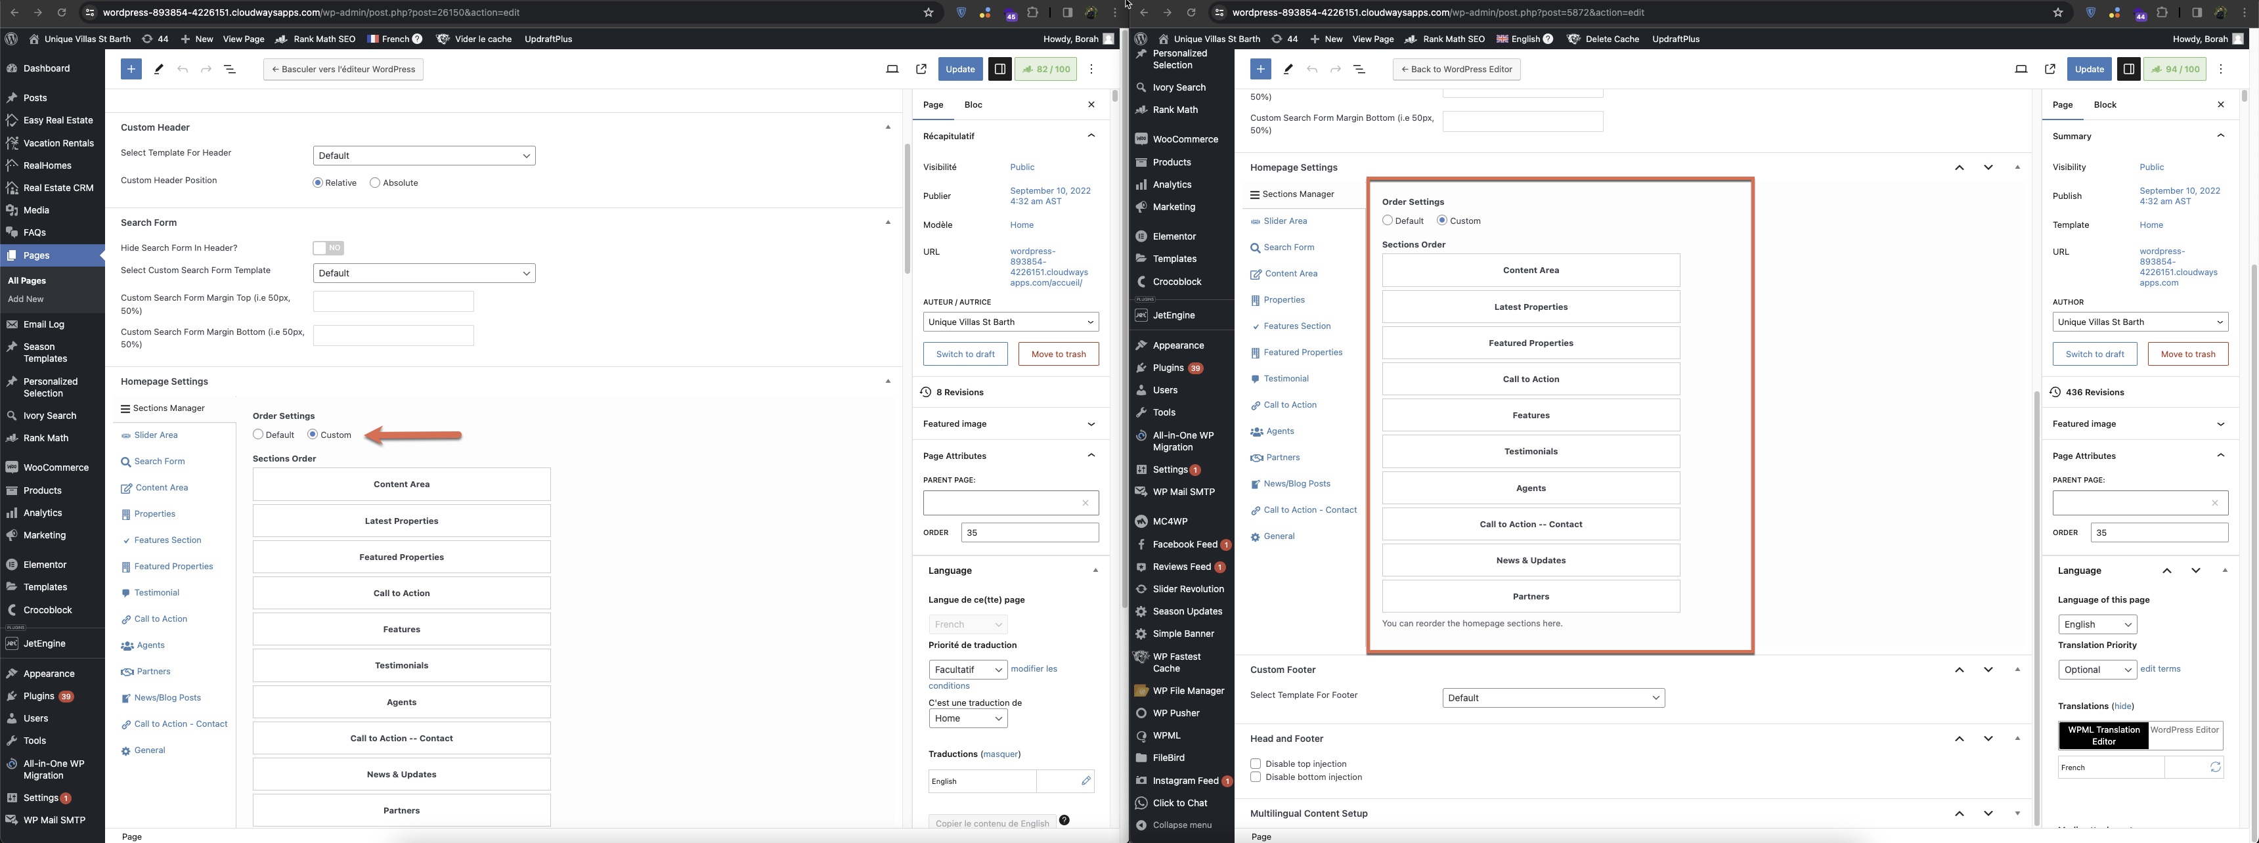
Task: Click the pencil edit icon next to English translation
Action: (x=1086, y=781)
